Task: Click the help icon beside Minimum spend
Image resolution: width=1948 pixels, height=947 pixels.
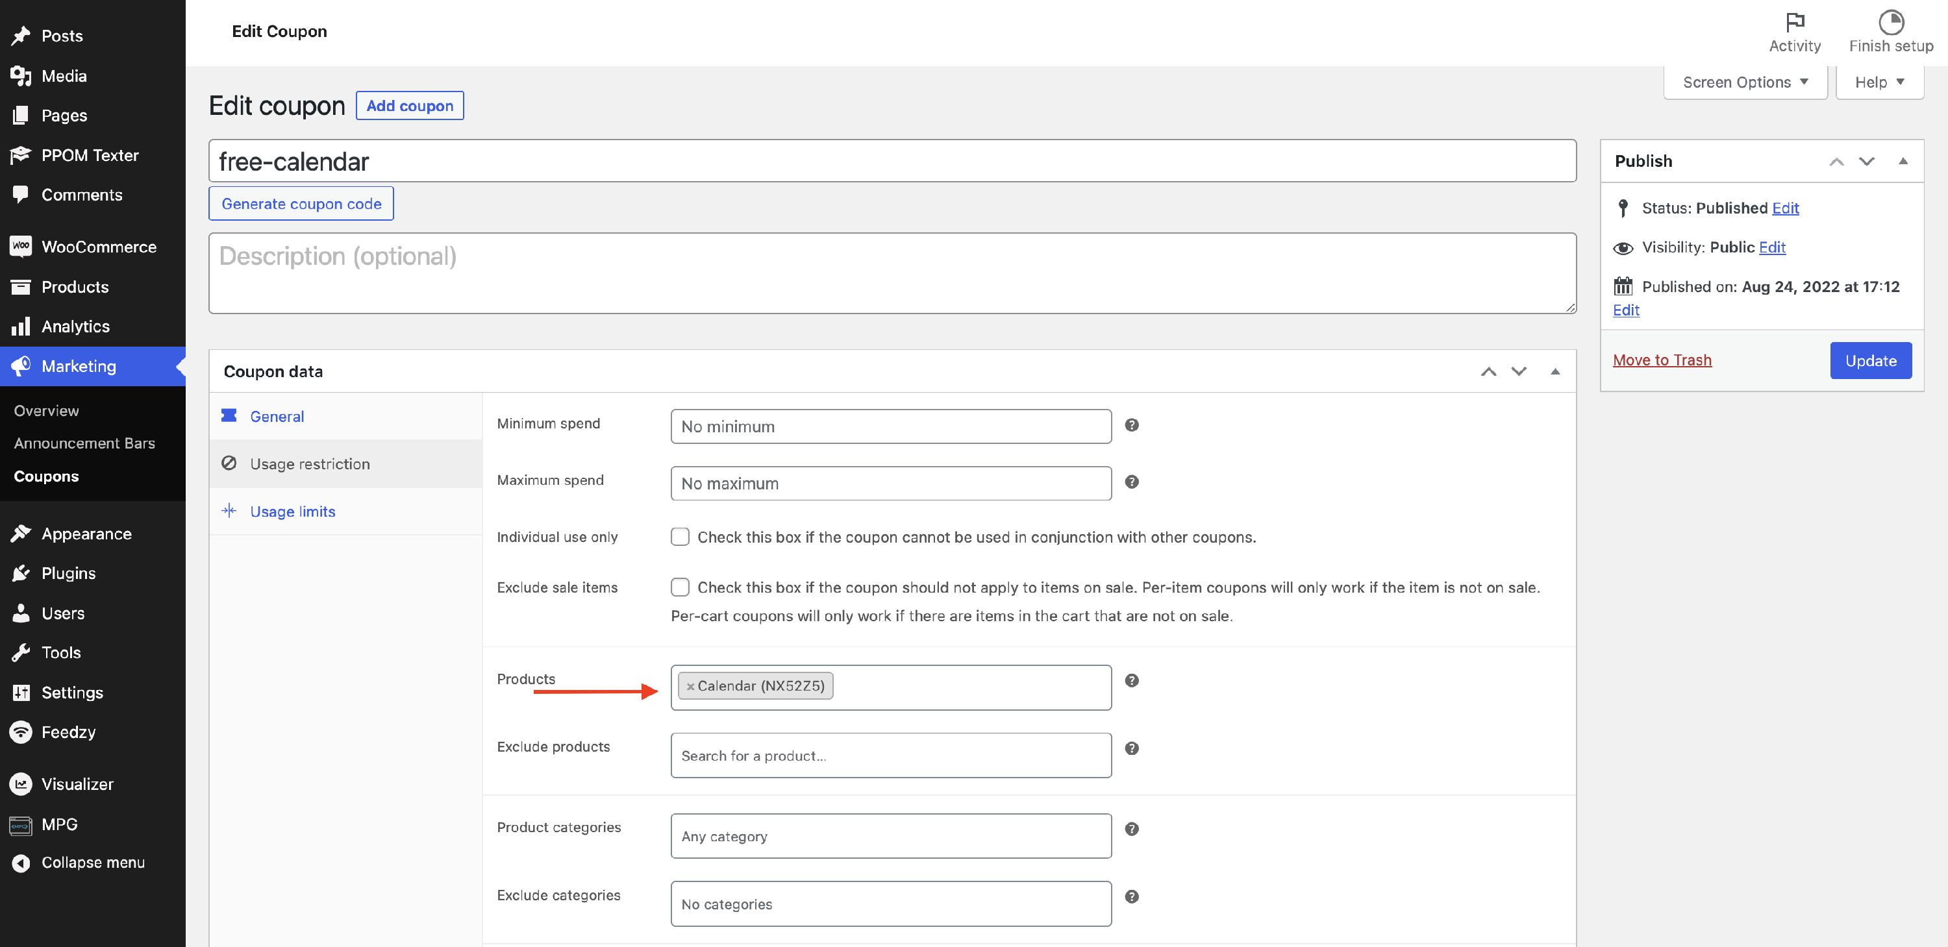Action: [x=1131, y=424]
